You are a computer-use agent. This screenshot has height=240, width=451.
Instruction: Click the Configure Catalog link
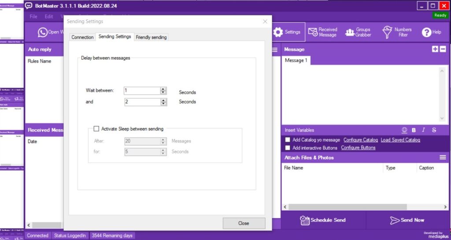pos(360,140)
